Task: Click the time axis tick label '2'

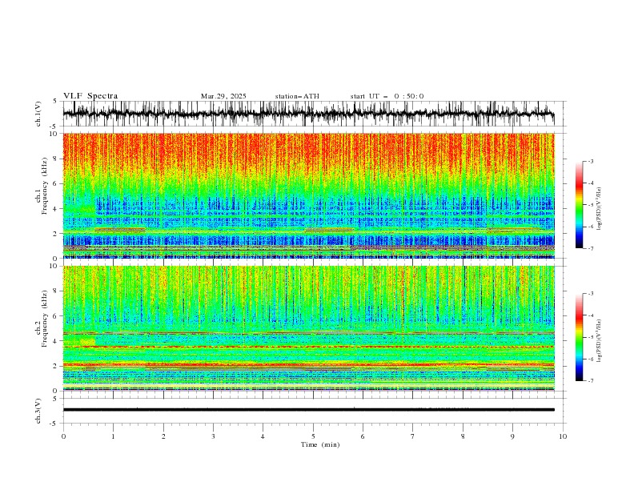Action: point(163,436)
